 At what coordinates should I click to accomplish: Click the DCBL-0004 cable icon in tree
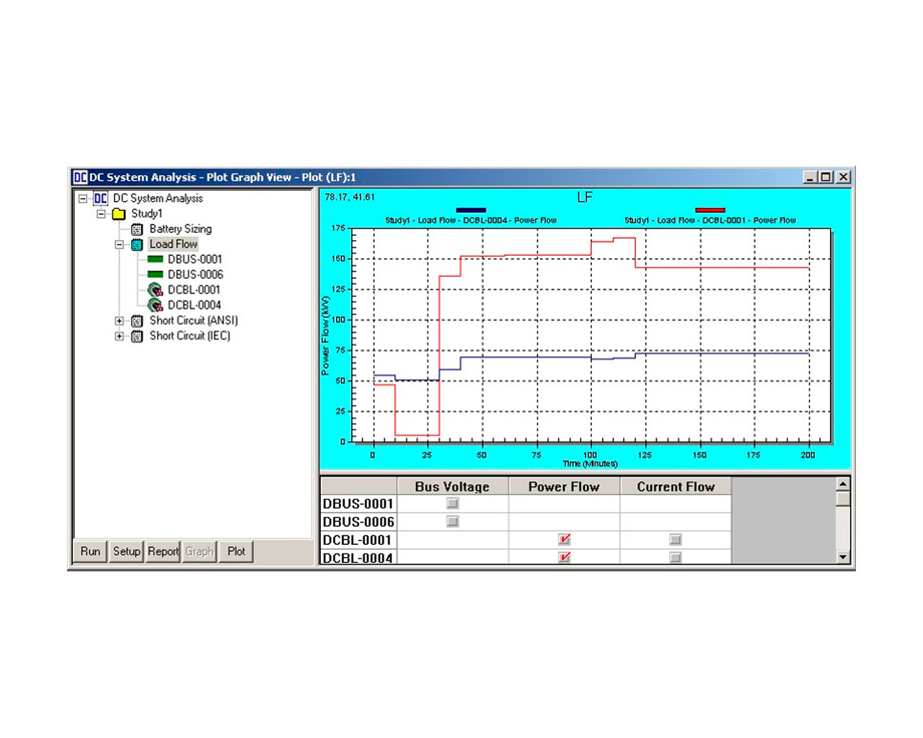pyautogui.click(x=155, y=305)
